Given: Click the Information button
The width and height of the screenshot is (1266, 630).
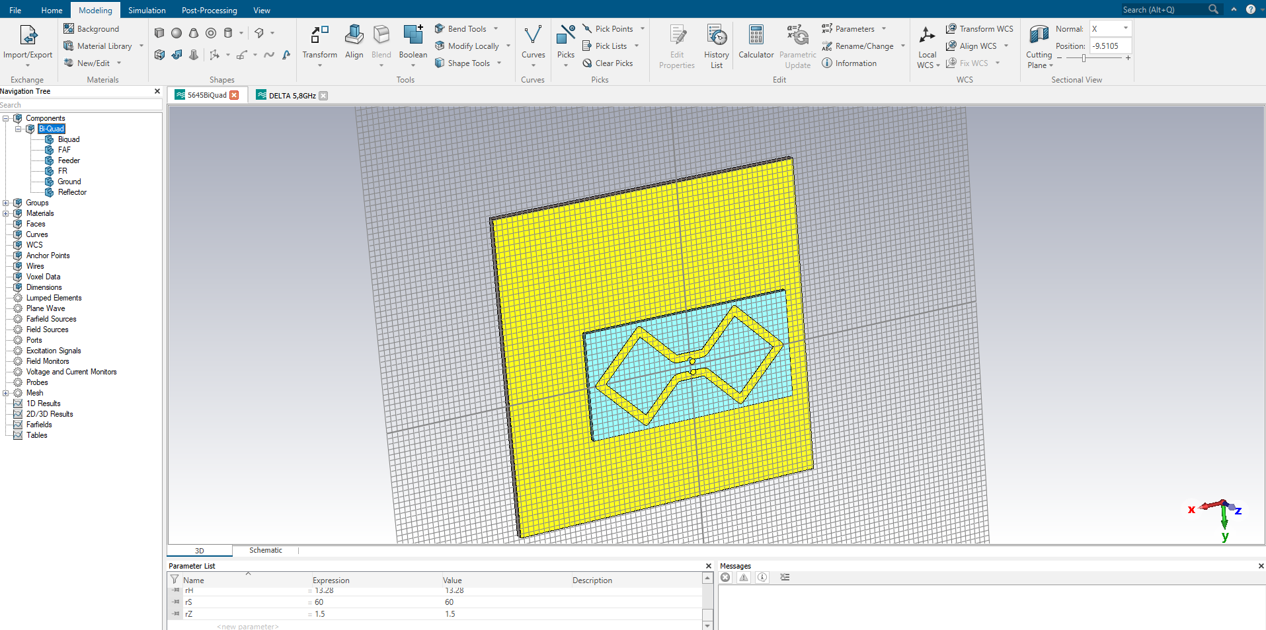Looking at the screenshot, I should click(x=849, y=63).
